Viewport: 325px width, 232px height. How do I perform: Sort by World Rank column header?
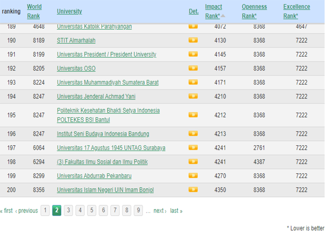coord(34,11)
